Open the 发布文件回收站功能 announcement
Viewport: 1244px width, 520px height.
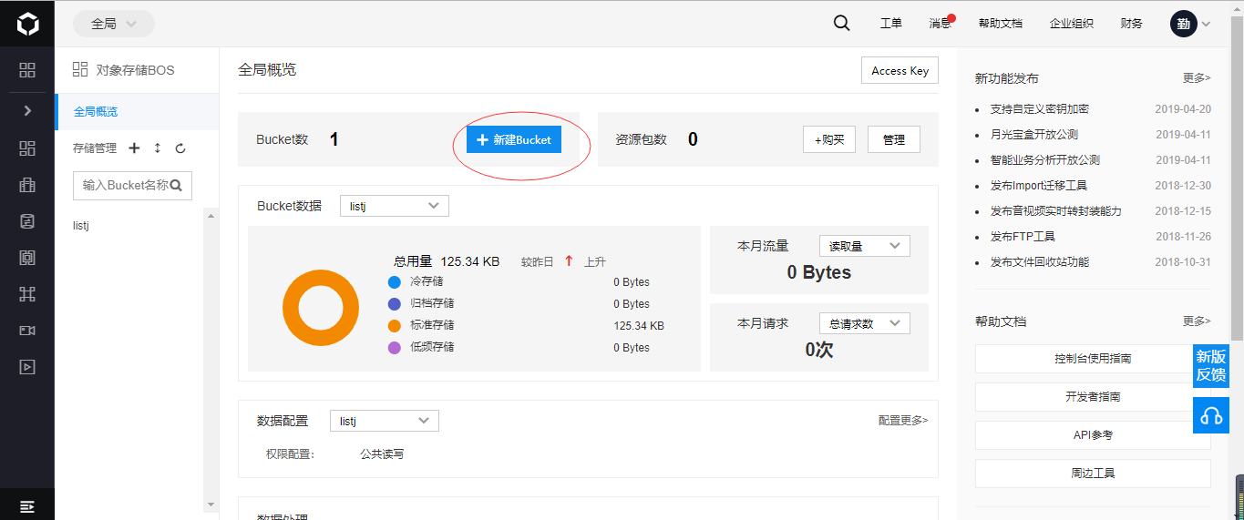point(1040,261)
